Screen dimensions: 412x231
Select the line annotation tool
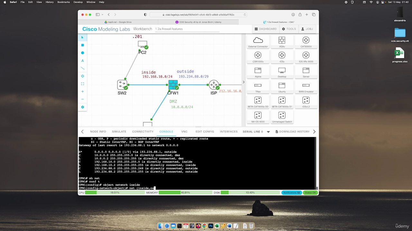(82, 68)
